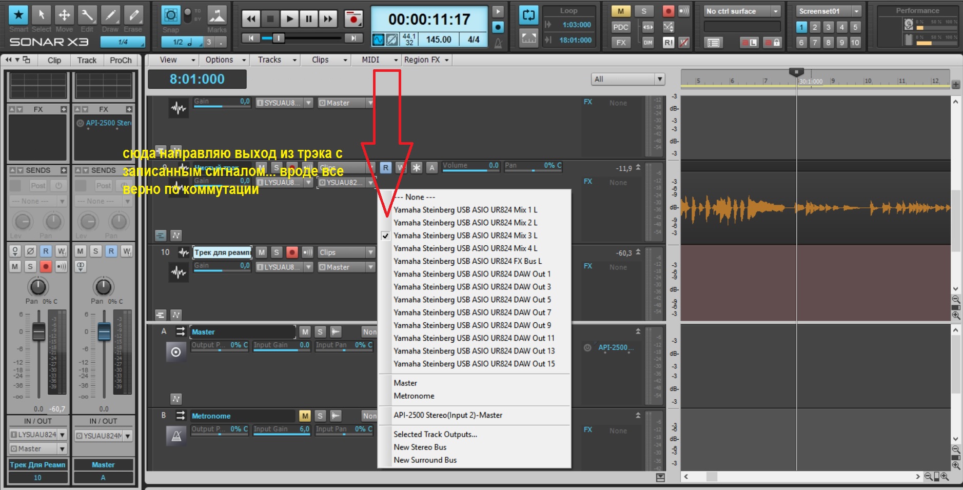963x490 pixels.
Task: Solo track 10
Action: [x=277, y=252]
